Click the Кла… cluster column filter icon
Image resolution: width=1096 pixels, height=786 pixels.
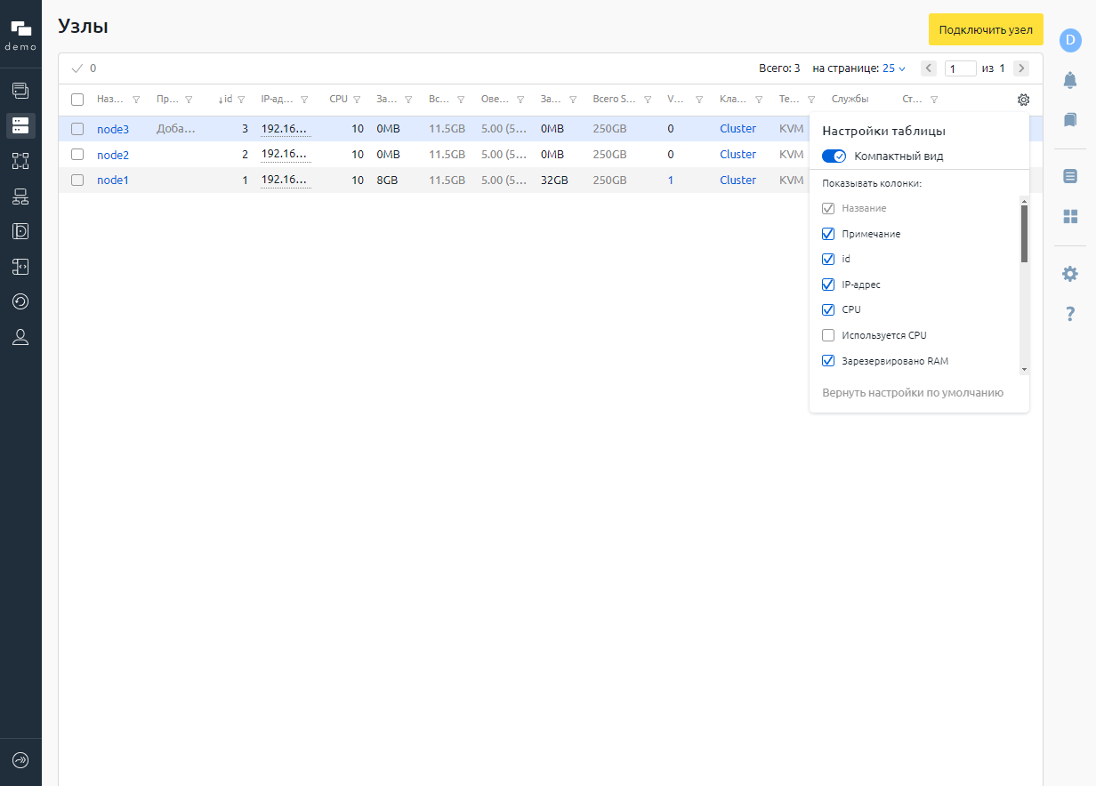[x=759, y=100]
